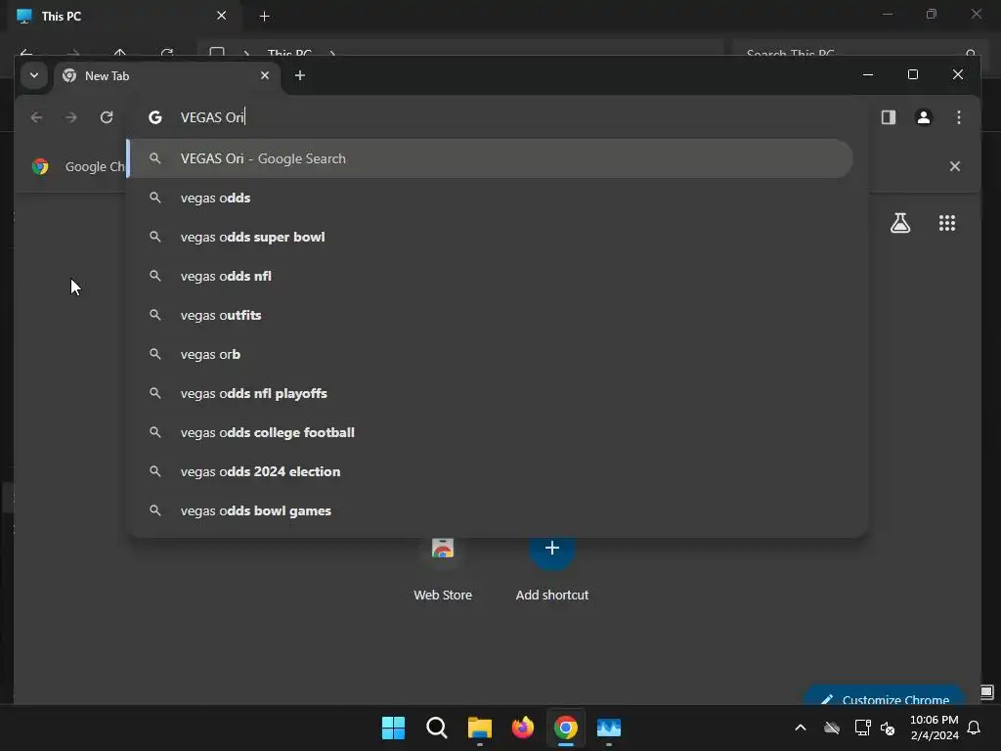Select the New Tab tab in Chrome
The image size is (1001, 751).
pyautogui.click(x=166, y=76)
